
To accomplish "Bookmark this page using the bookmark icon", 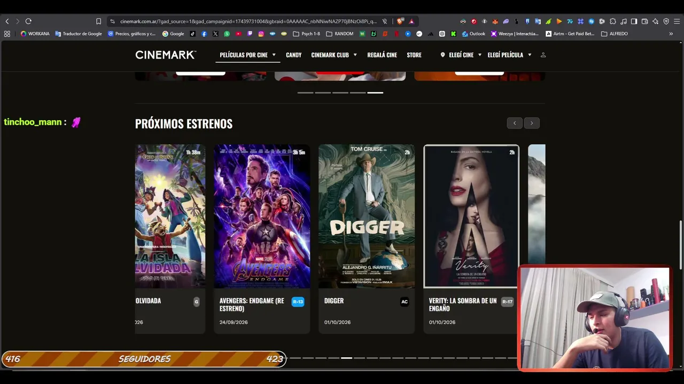I will [x=98, y=21].
